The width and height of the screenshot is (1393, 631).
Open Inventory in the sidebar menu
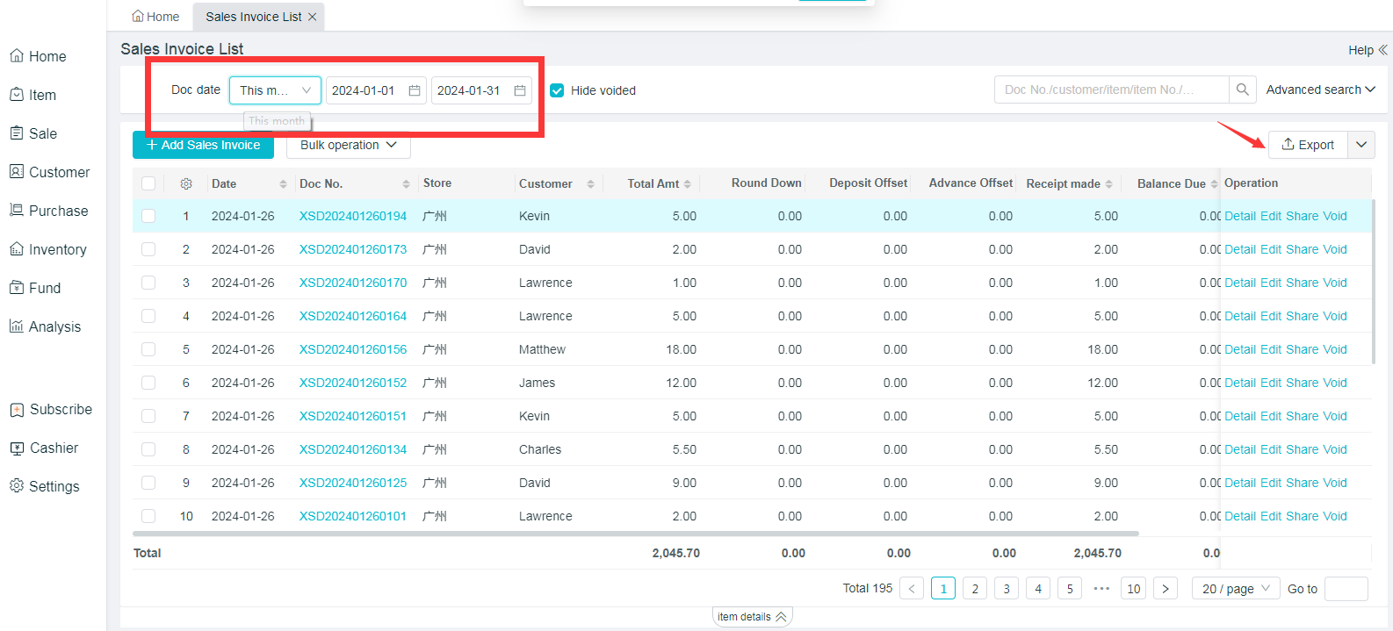(x=57, y=249)
